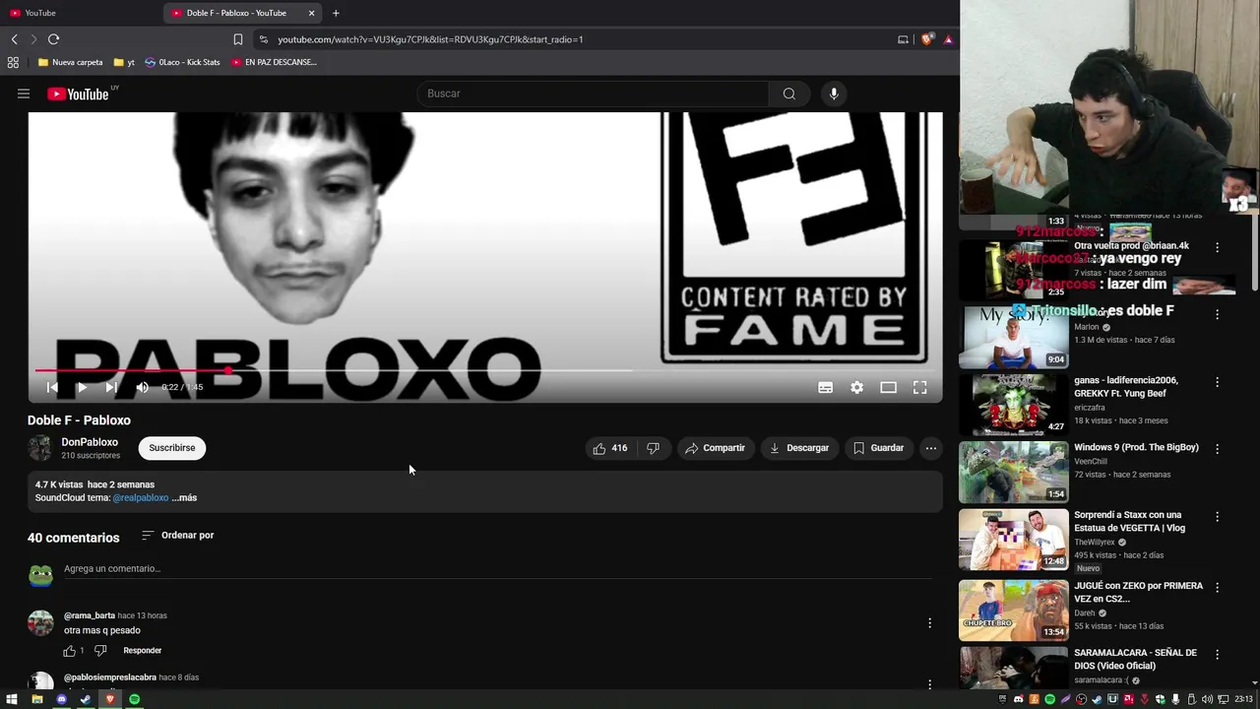
Task: Subscribe with the Suscribirse button
Action: [x=172, y=448]
